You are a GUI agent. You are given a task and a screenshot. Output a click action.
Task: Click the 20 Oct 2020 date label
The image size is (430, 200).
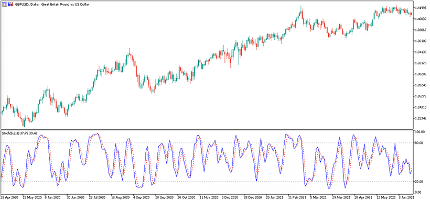186,197
